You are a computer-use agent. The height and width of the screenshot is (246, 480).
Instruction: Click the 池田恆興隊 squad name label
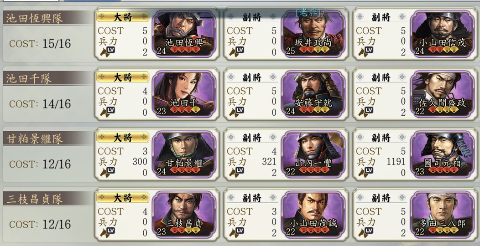tap(35, 18)
